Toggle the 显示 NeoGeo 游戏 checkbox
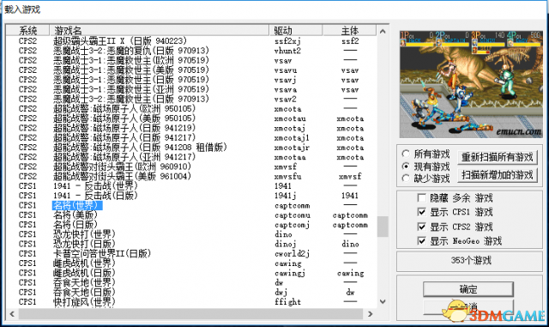549x327 pixels. 421,241
